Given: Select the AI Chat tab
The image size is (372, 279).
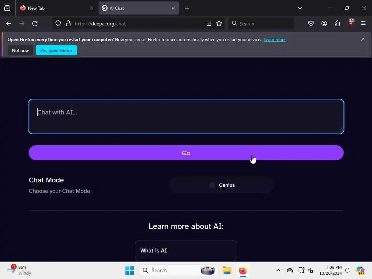Looking at the screenshot, I should point(139,8).
